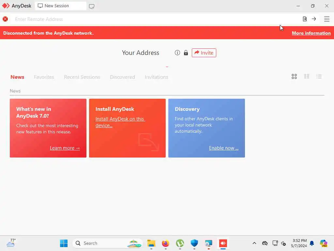Click the remote desktop taskbar app icon
334x251 pixels.
tap(208, 243)
